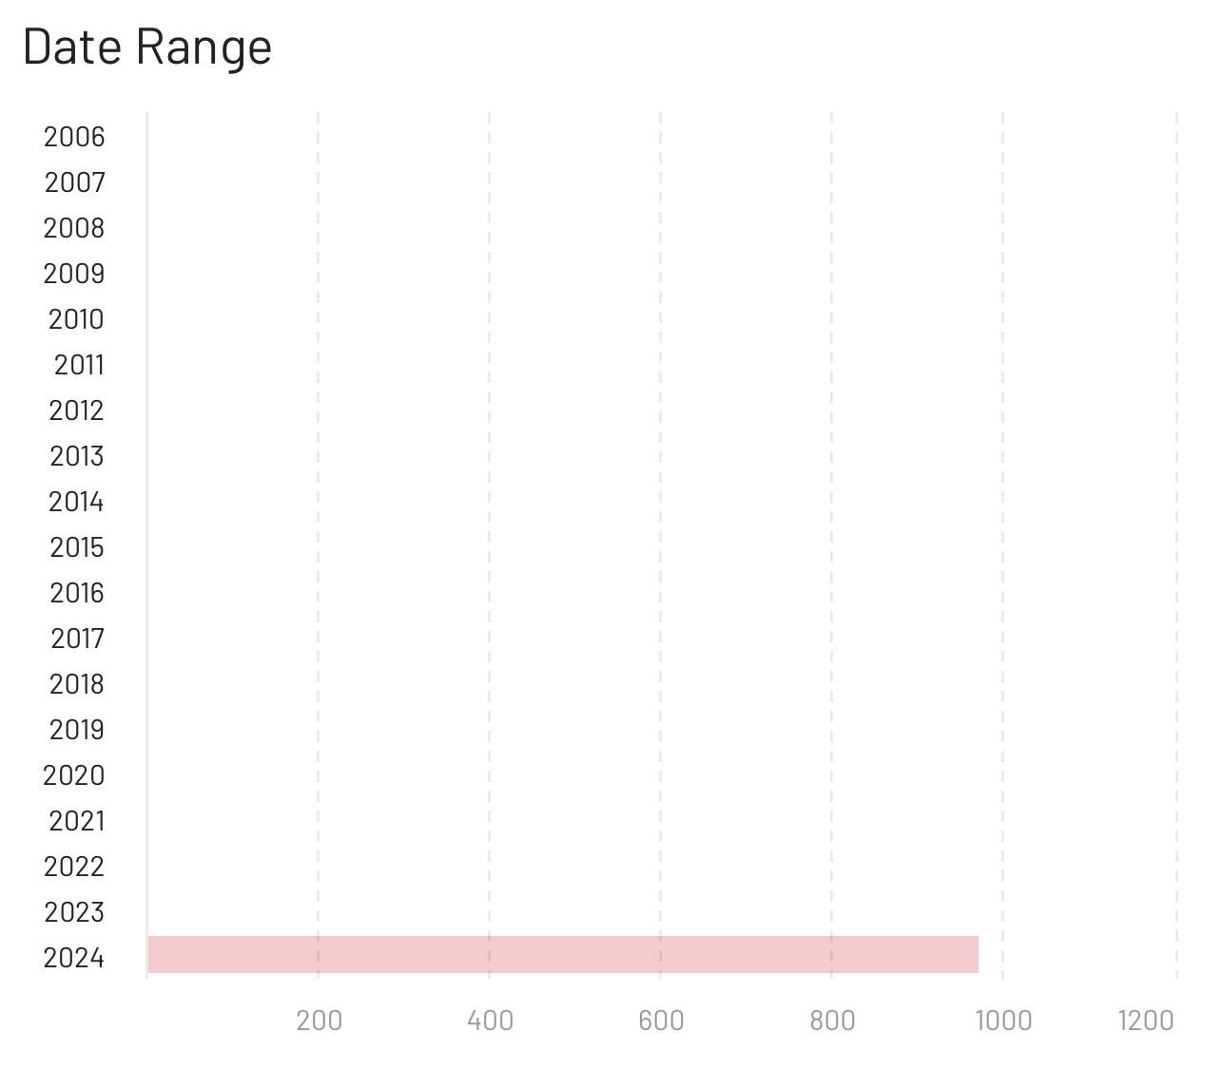Click the 2010 year label
This screenshot has height=1069, width=1221.
(x=76, y=319)
